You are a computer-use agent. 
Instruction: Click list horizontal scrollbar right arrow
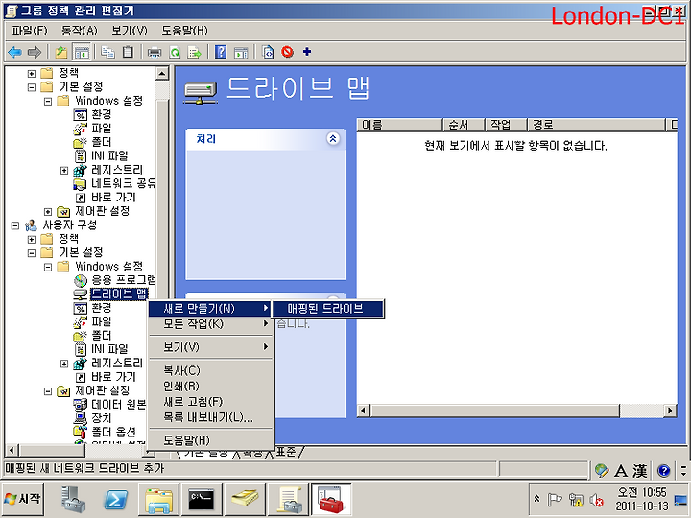670,411
